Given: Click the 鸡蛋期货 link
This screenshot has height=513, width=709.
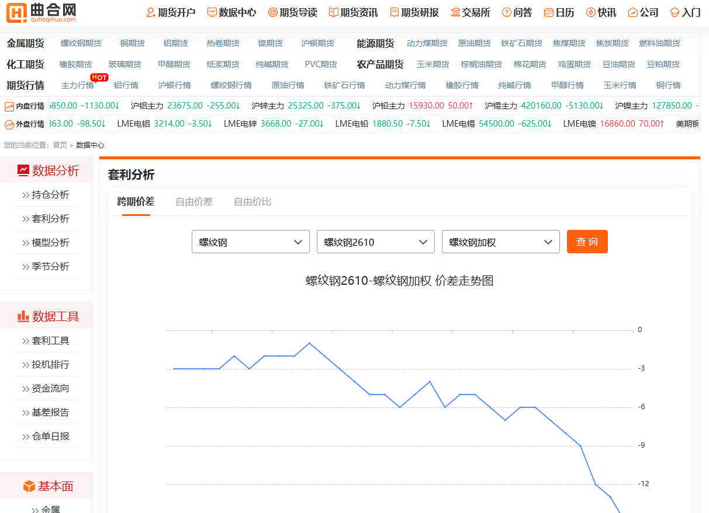Looking at the screenshot, I should (x=575, y=64).
